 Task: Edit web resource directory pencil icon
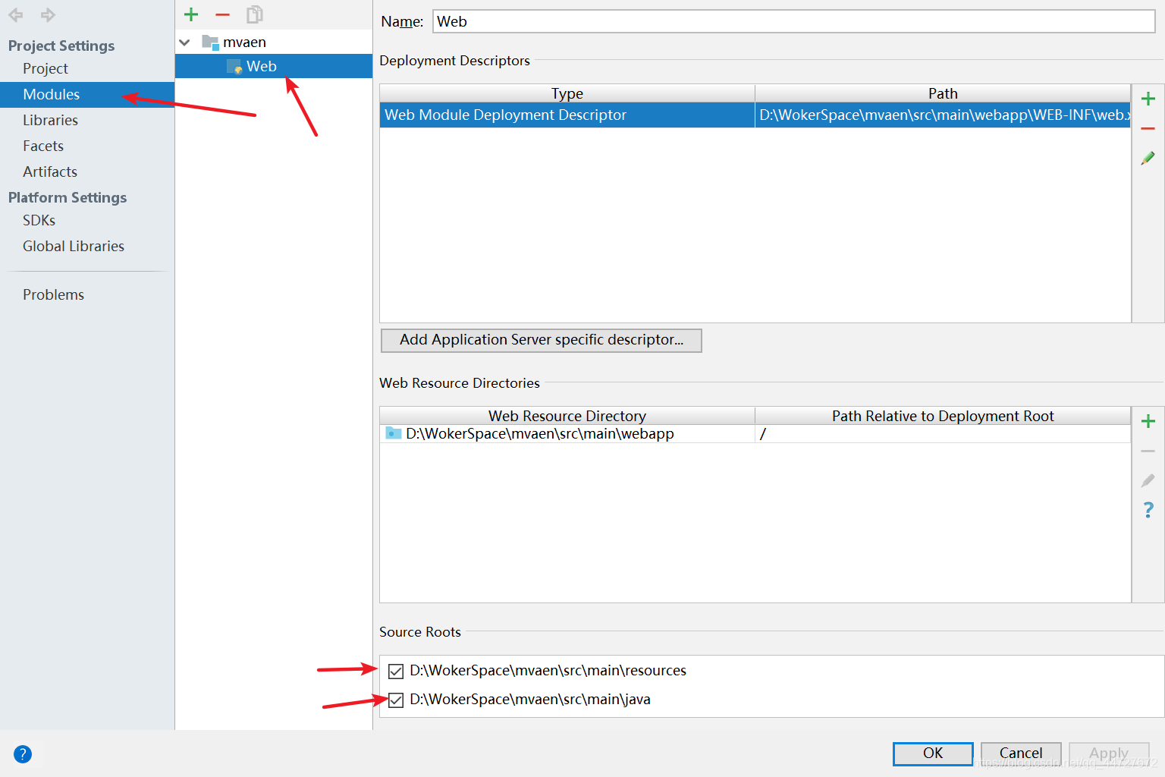pyautogui.click(x=1148, y=480)
